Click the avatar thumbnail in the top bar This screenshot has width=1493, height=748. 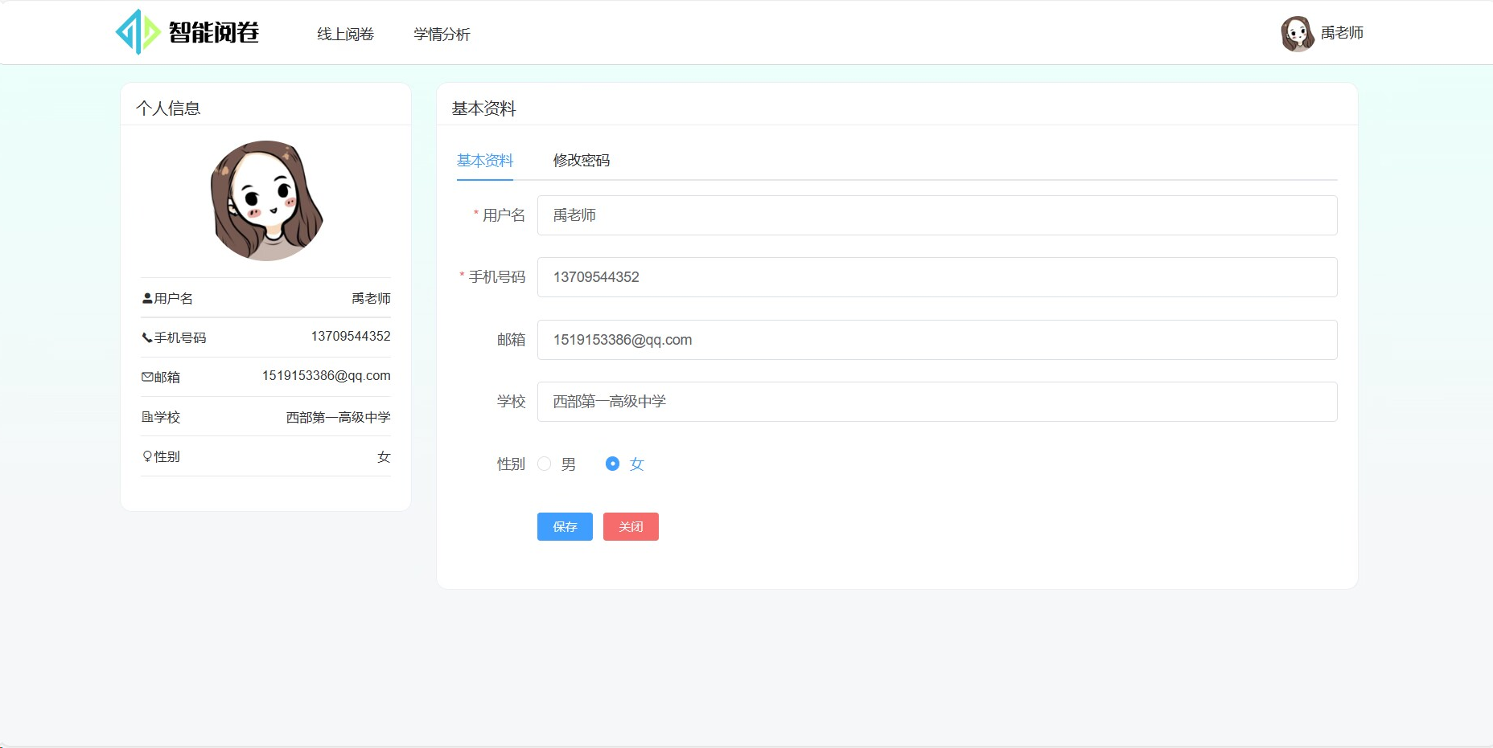pyautogui.click(x=1297, y=33)
